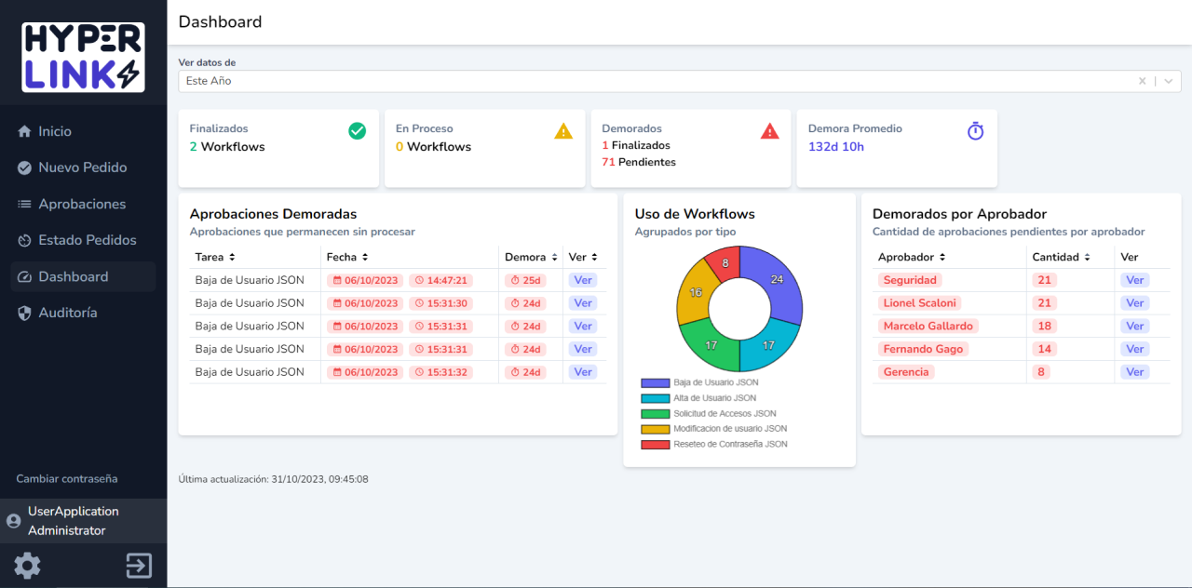1192x588 pixels.
Task: Click the logout icon at sidebar bottom
Action: pyautogui.click(x=139, y=565)
